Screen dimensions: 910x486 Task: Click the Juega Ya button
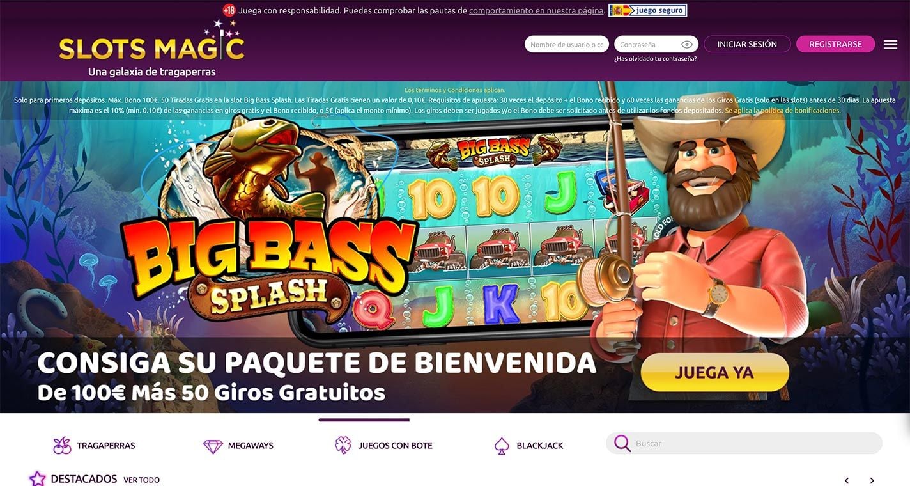(x=714, y=372)
